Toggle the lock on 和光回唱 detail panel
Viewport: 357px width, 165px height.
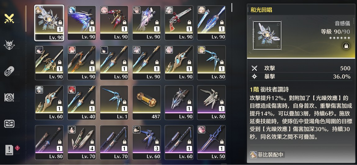[346, 46]
